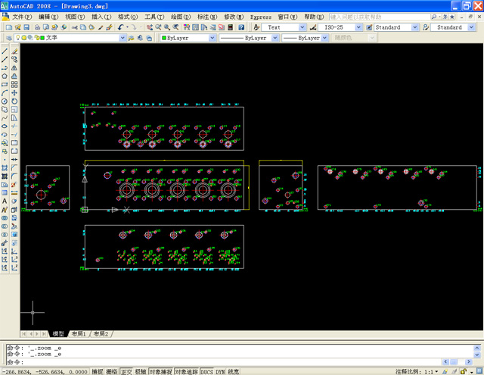This screenshot has height=375, width=484.
Task: Click the Move tool
Action: 14,92
